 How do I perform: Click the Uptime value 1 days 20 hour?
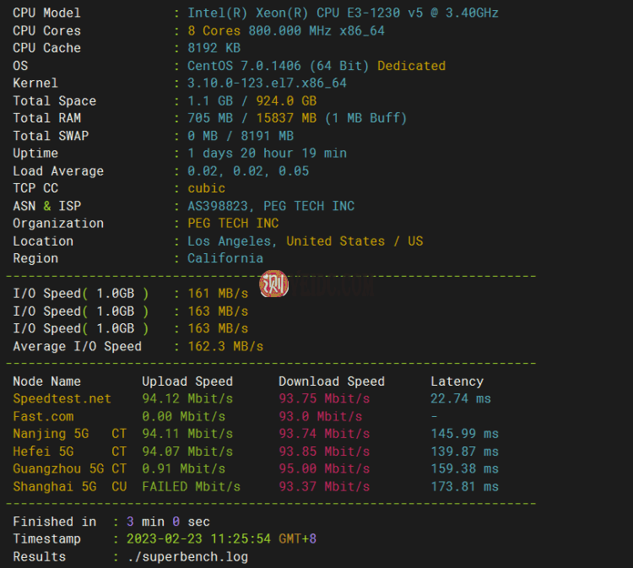(x=267, y=153)
